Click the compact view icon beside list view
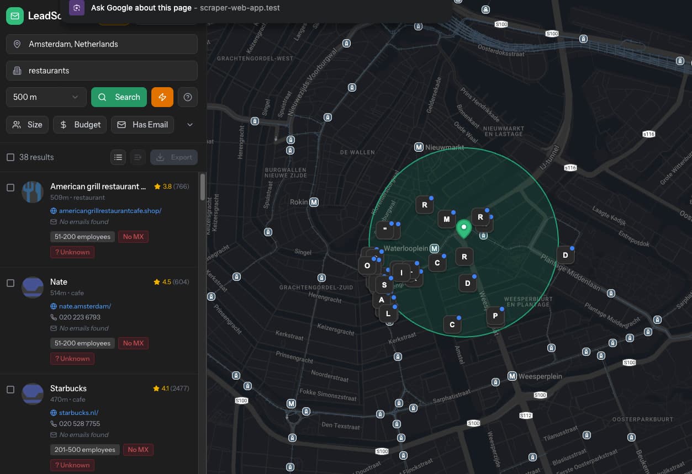The width and height of the screenshot is (692, 474). point(138,157)
